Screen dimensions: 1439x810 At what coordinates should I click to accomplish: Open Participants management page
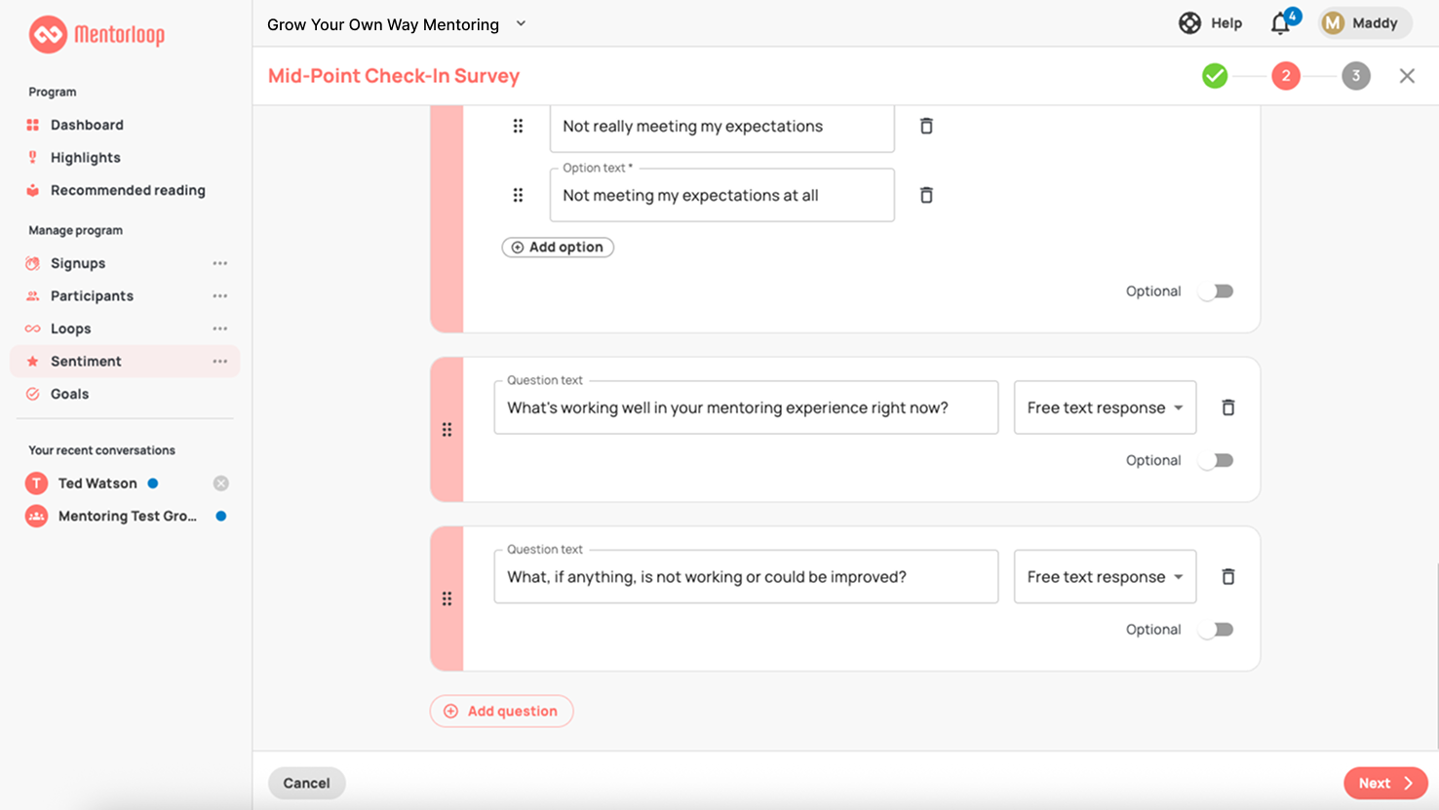coord(92,296)
